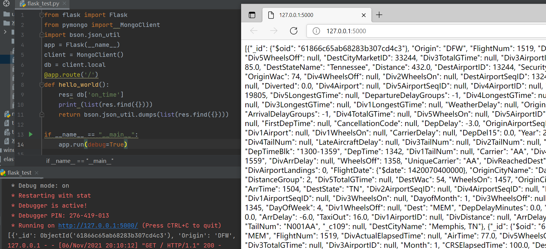Refresh the browser page
The width and height of the screenshot is (546, 249).
point(294,31)
